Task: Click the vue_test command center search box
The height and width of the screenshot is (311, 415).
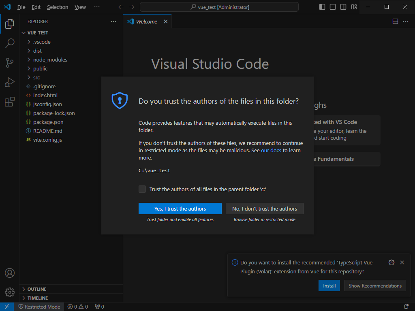Action: [219, 7]
